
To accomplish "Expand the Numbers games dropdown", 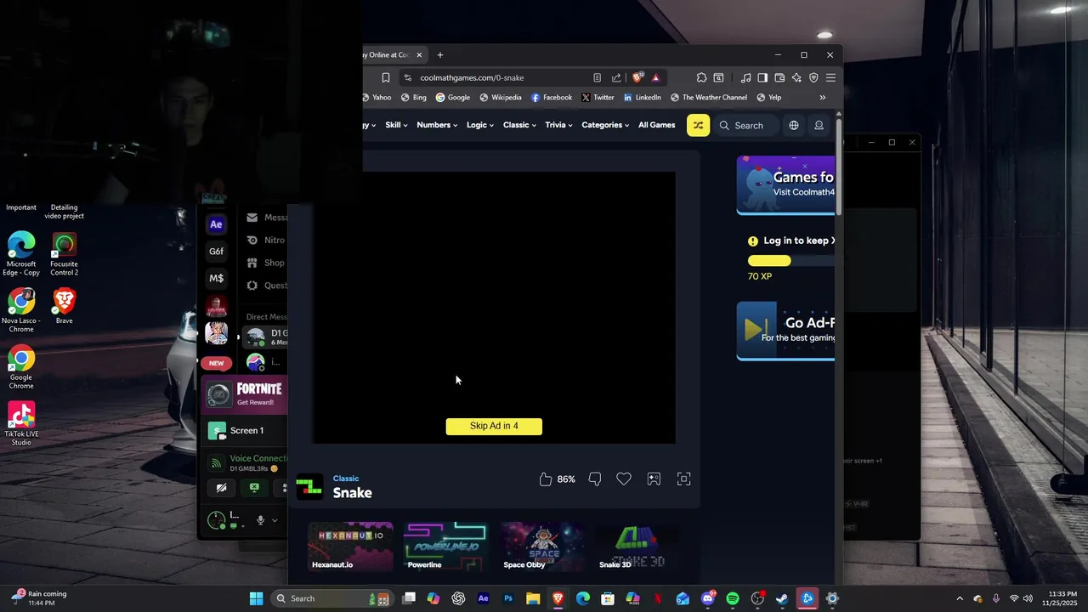I will (437, 125).
